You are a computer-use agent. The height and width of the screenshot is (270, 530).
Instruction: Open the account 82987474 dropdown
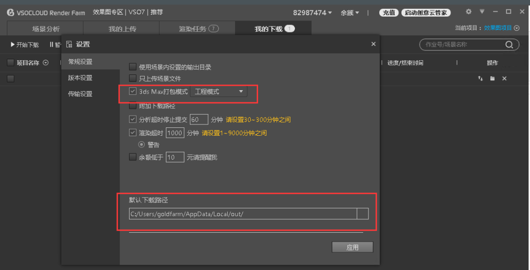coord(313,13)
